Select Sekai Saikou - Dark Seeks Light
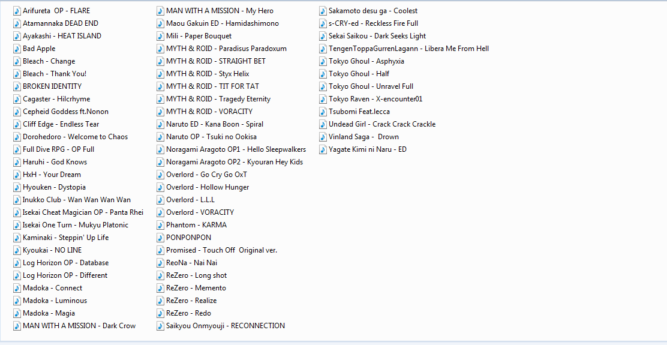Screen dimensions: 667x345 [x=377, y=36]
